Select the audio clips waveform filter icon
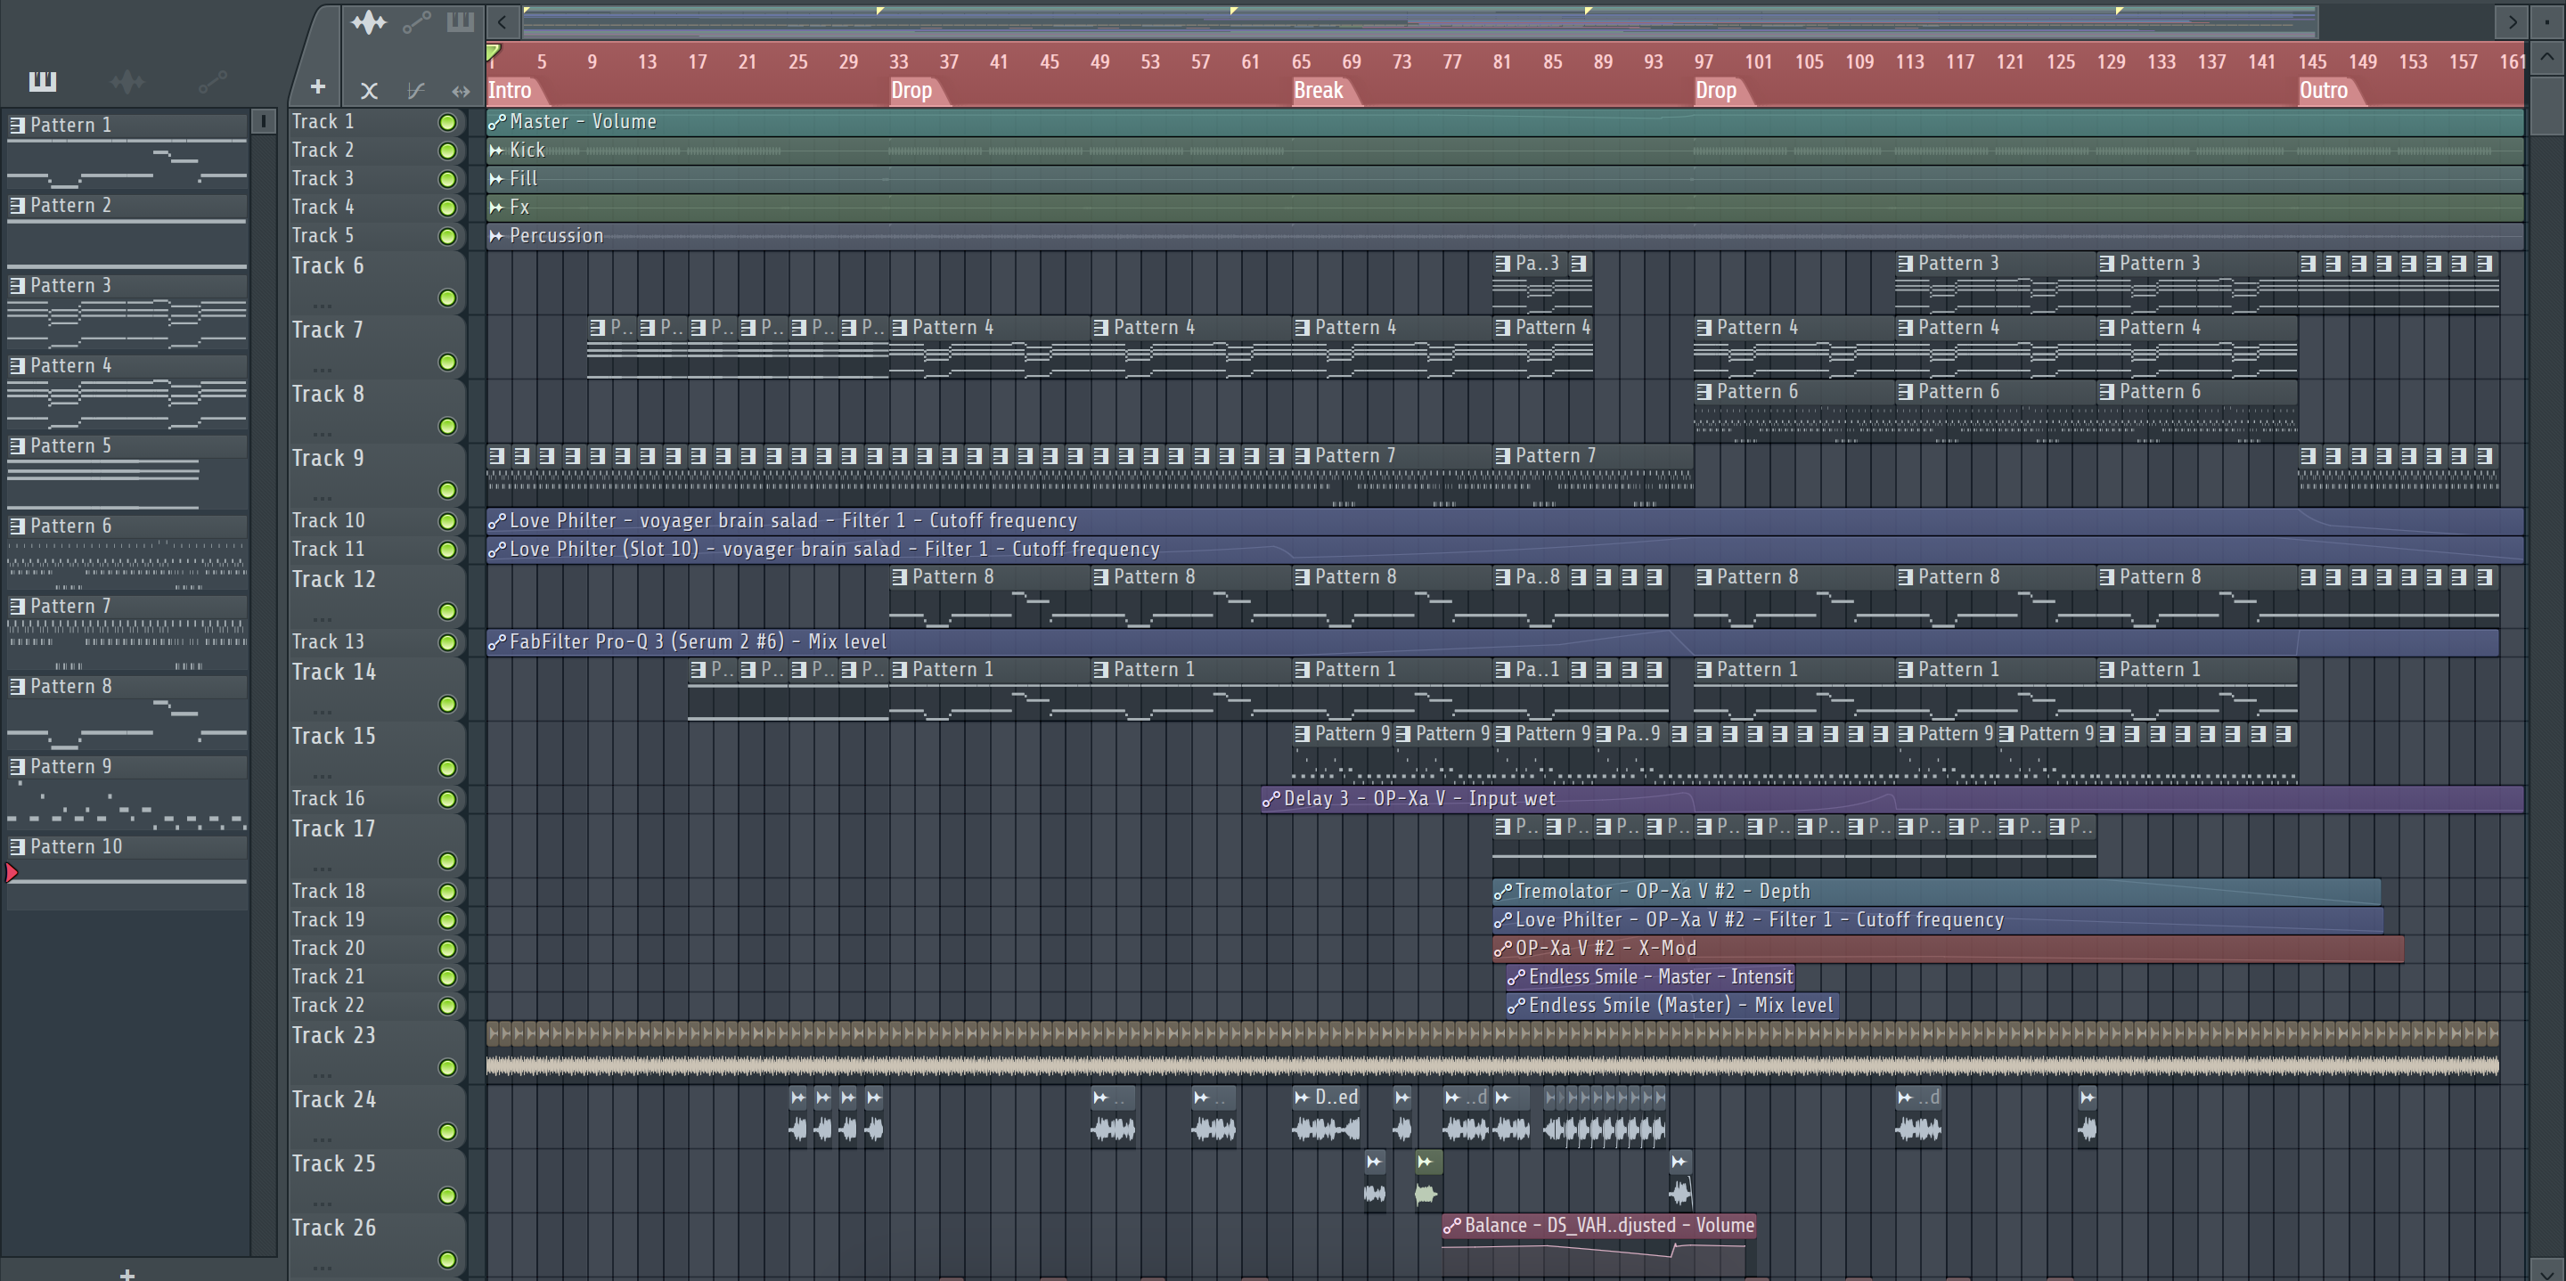This screenshot has width=2566, height=1281. (368, 22)
